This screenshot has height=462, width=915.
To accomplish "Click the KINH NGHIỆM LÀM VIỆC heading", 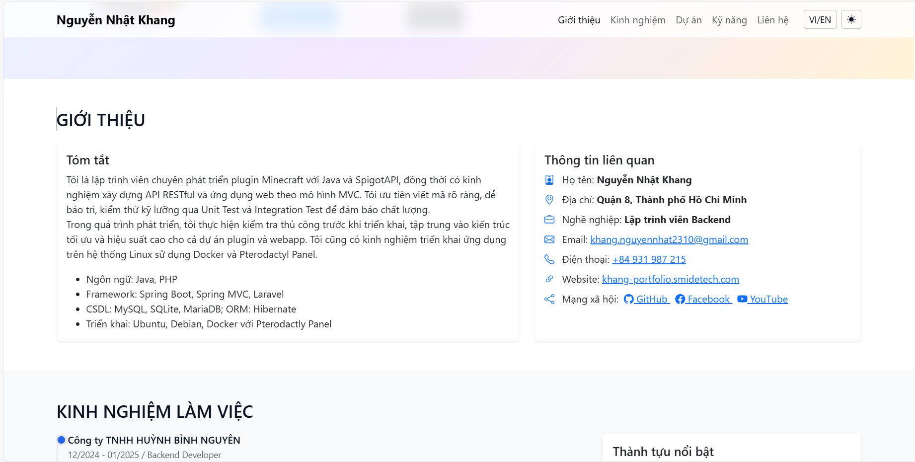I will click(x=155, y=412).
